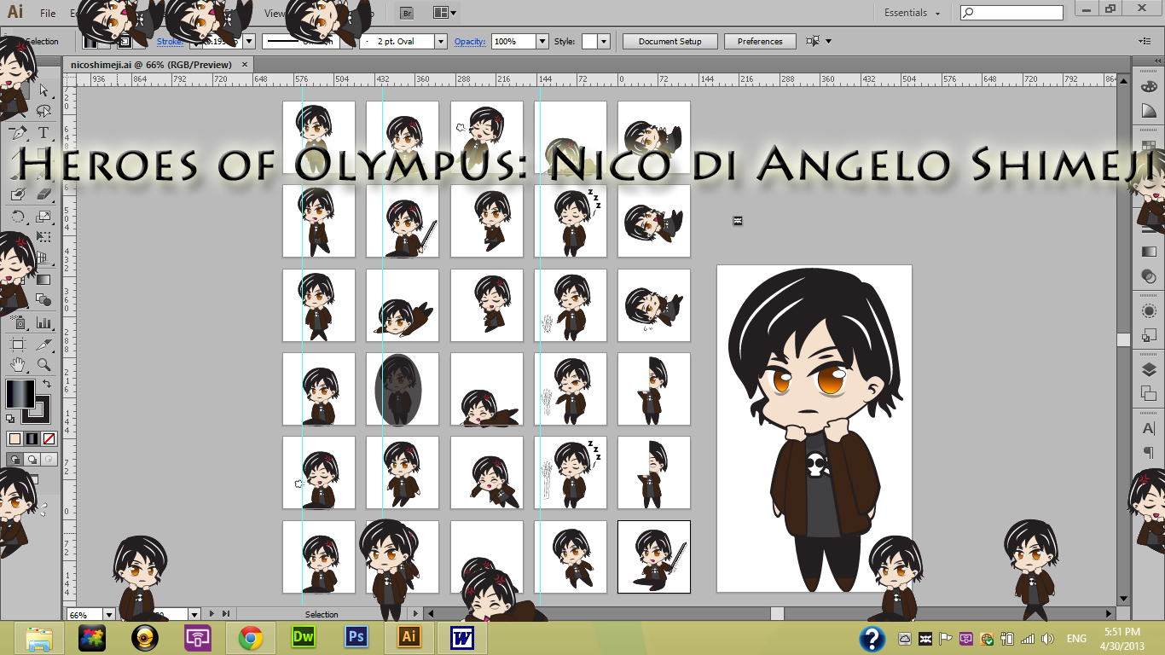The image size is (1165, 655).
Task: Open the File menu
Action: [x=48, y=13]
